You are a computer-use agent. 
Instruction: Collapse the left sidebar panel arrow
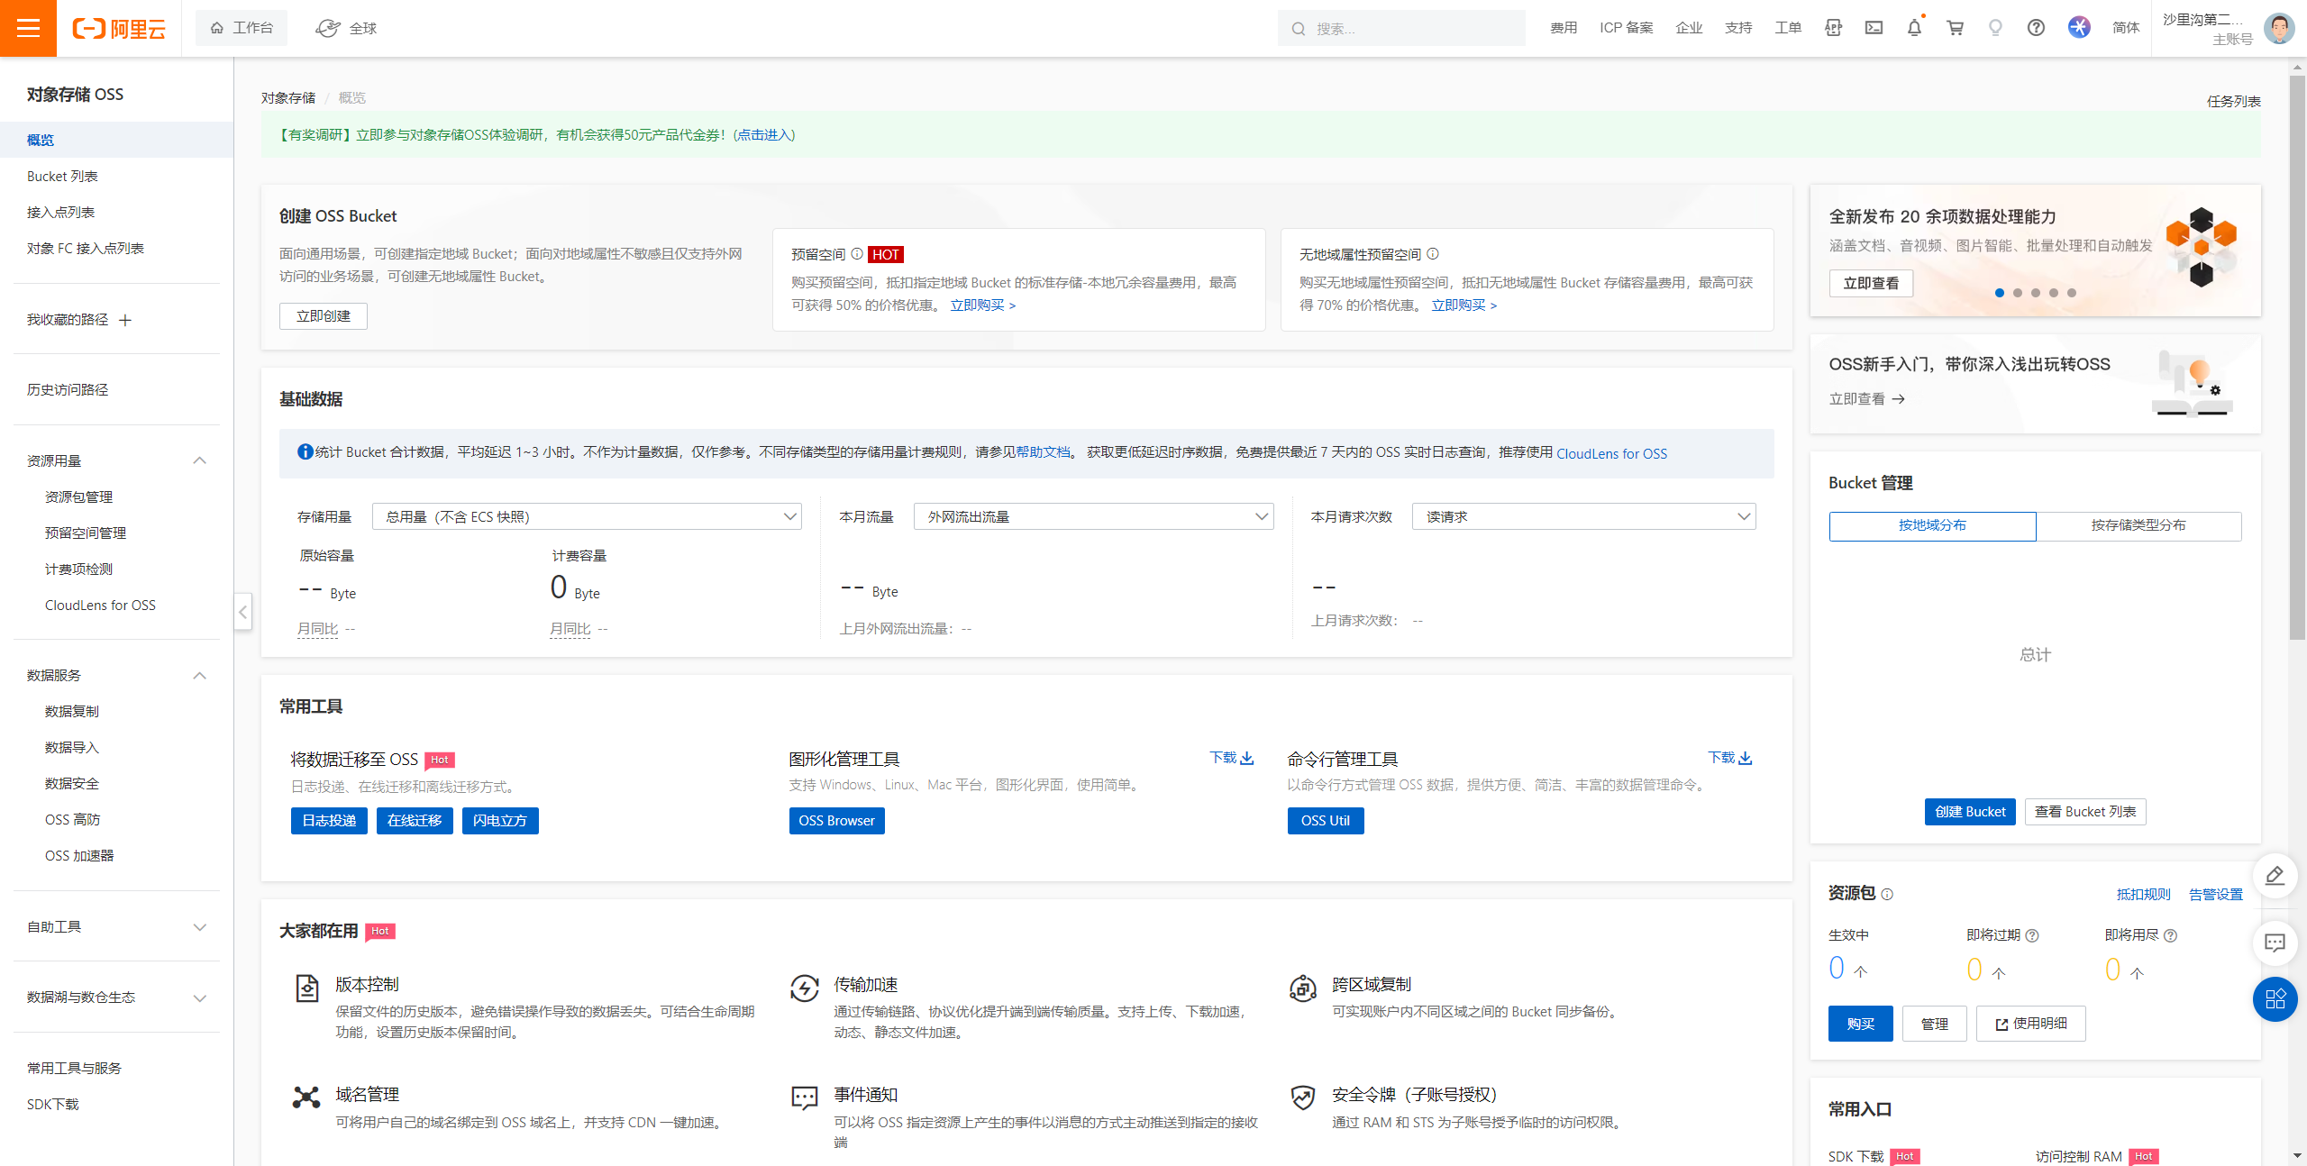[x=242, y=612]
